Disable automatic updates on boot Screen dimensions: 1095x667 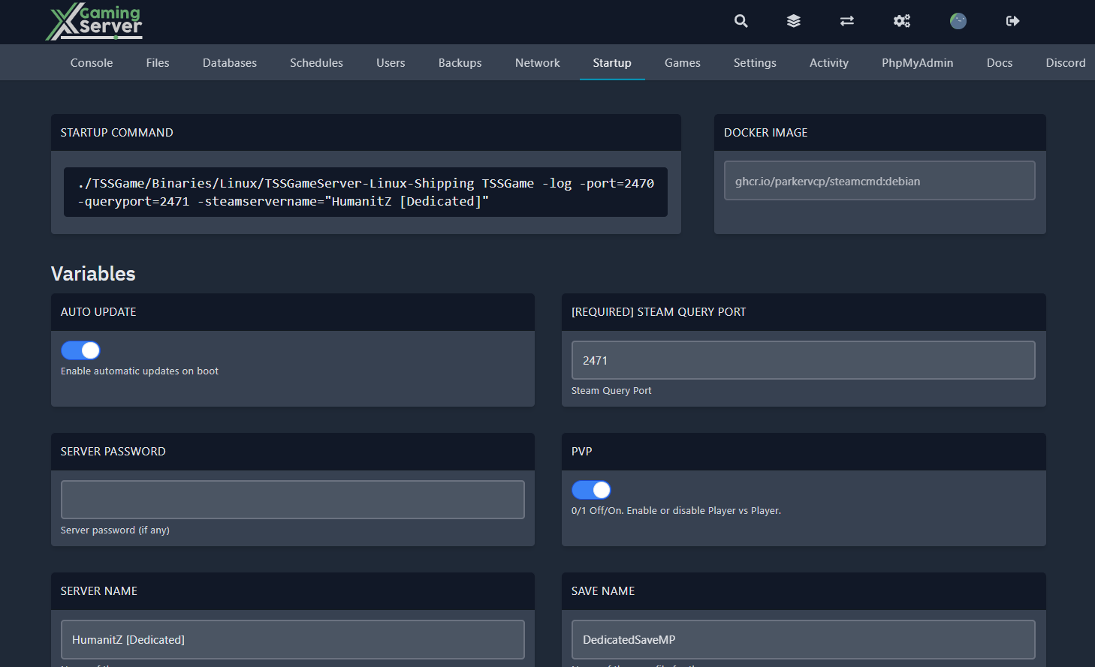(x=80, y=350)
